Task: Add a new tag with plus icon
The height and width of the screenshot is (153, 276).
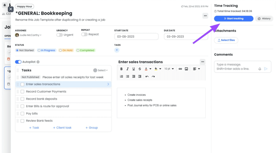Action: [x=117, y=50]
